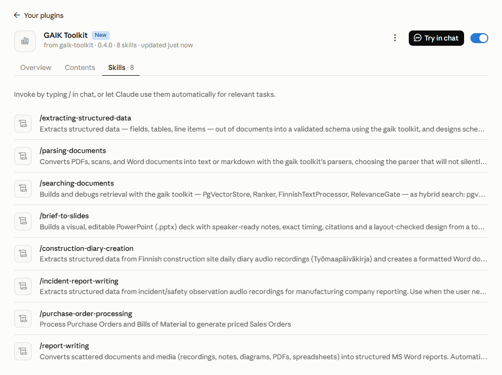502x375 pixels.
Task: Click the 'from gaik-toolkit · 0.4.0' metadata line
Action: pos(118,45)
